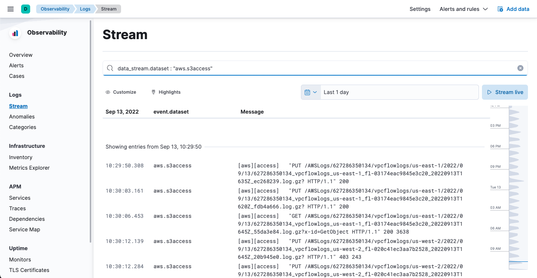Screen dimensions: 537x278
Task: Open Add data from the header
Action: [x=513, y=9]
